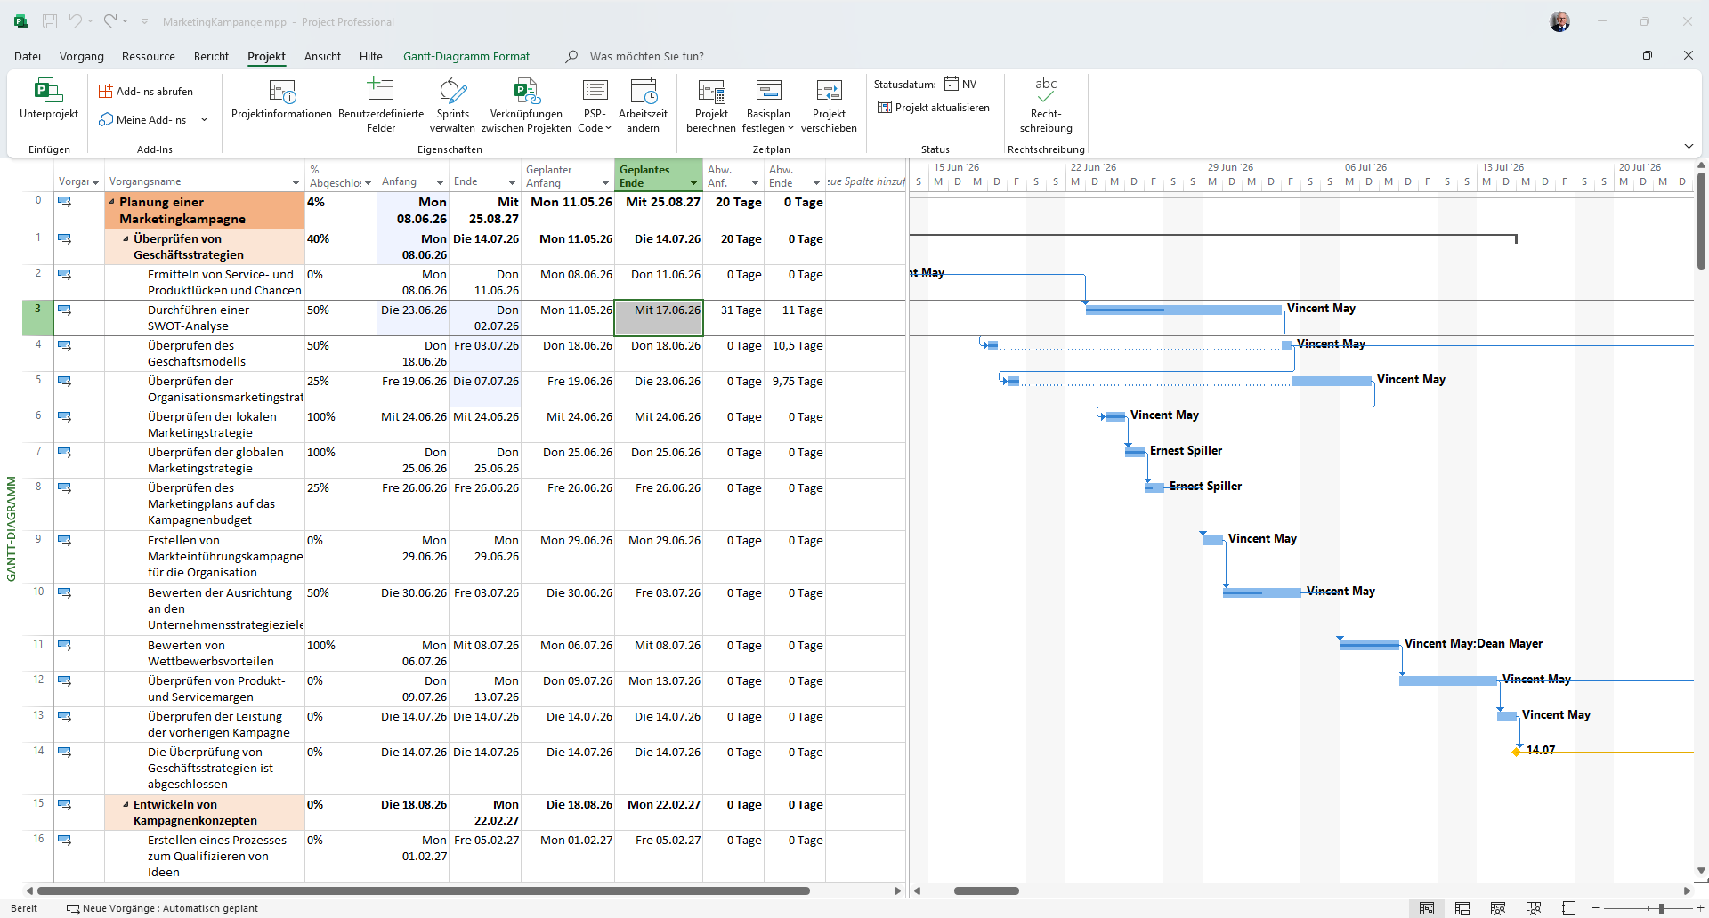This screenshot has width=1709, height=918.
Task: Click the Save icon in title bar
Action: pyautogui.click(x=50, y=21)
